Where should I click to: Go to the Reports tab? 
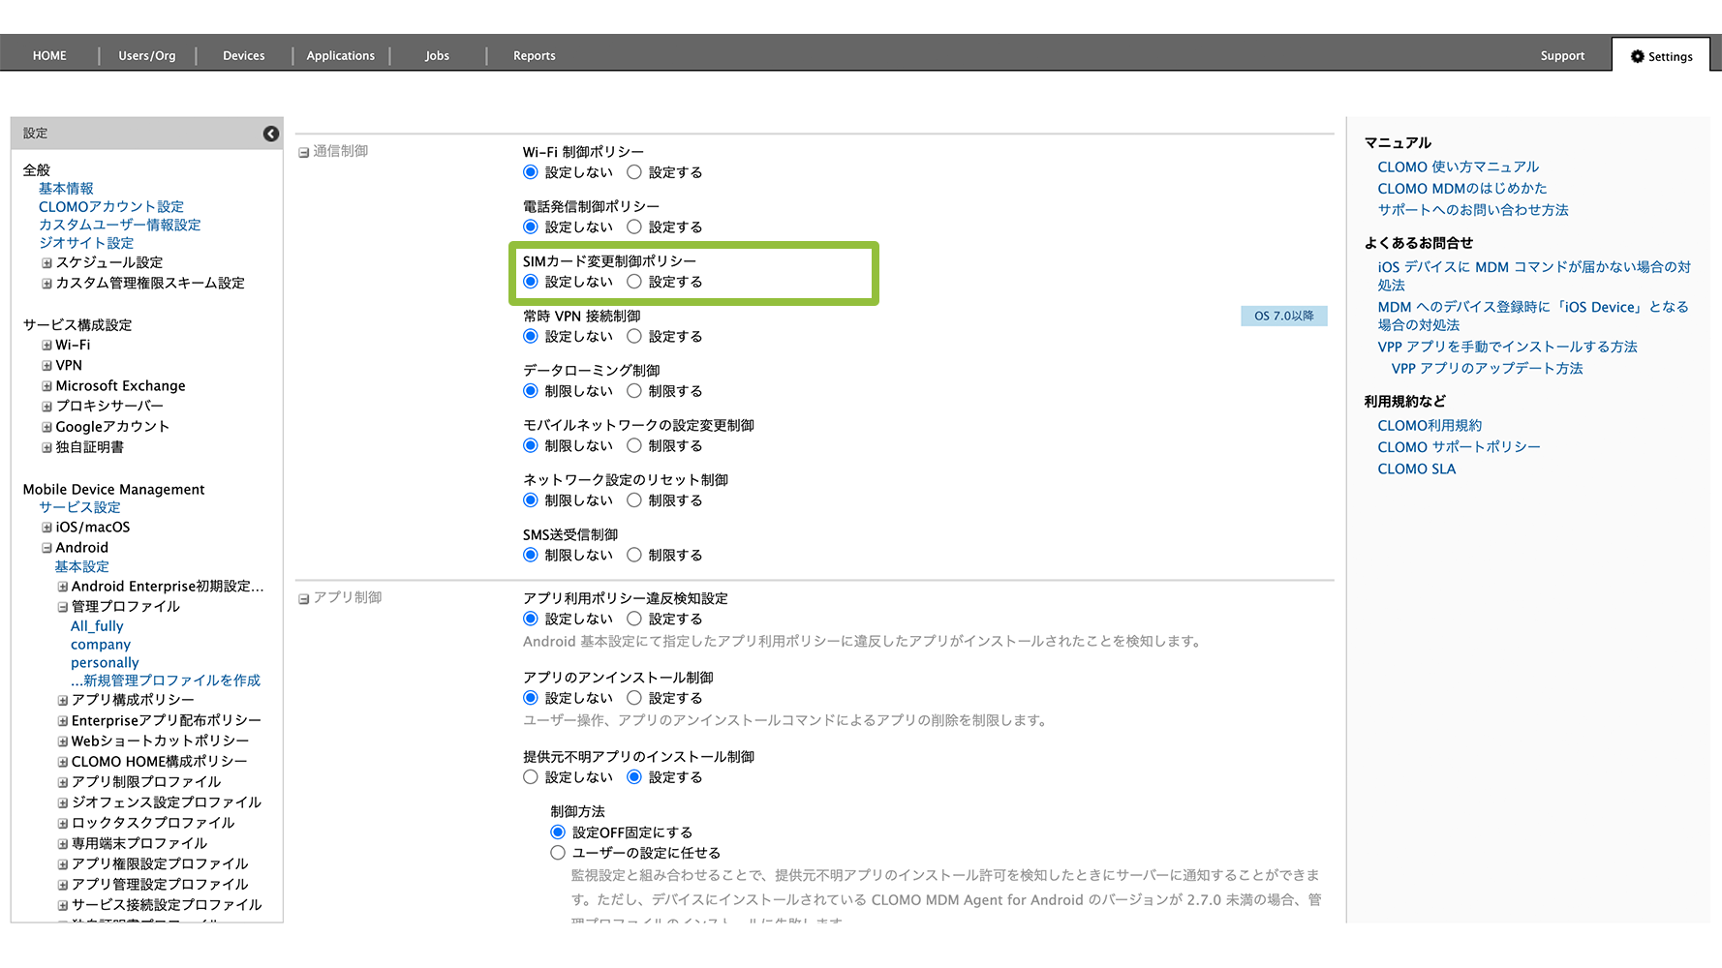click(534, 56)
